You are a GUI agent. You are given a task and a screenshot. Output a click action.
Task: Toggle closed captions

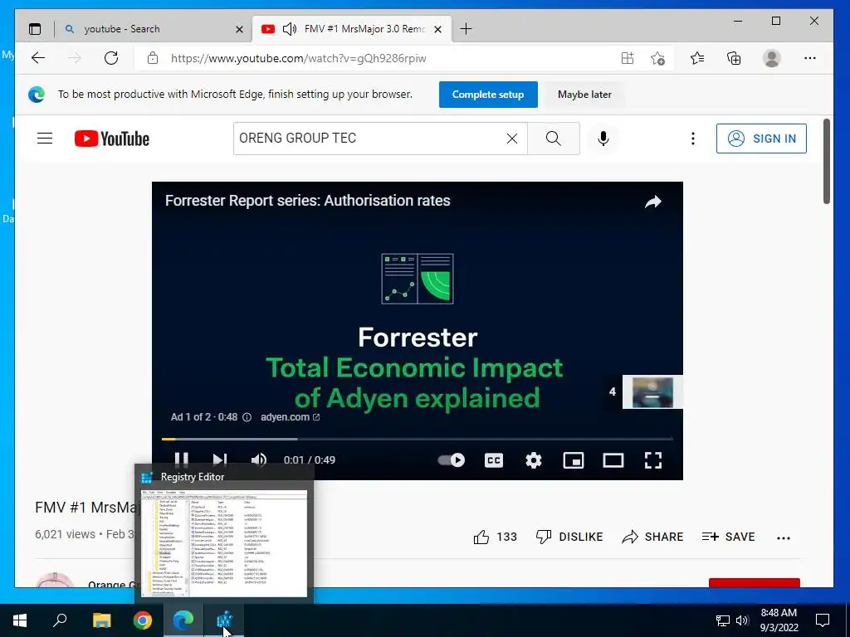[493, 460]
